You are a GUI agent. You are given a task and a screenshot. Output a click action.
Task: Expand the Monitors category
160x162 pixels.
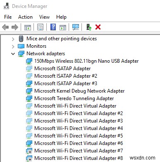(x=13, y=47)
